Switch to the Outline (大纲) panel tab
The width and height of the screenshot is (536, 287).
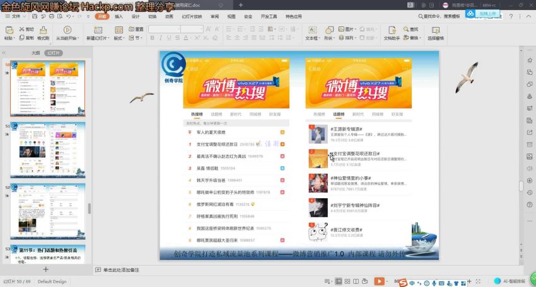coord(35,53)
